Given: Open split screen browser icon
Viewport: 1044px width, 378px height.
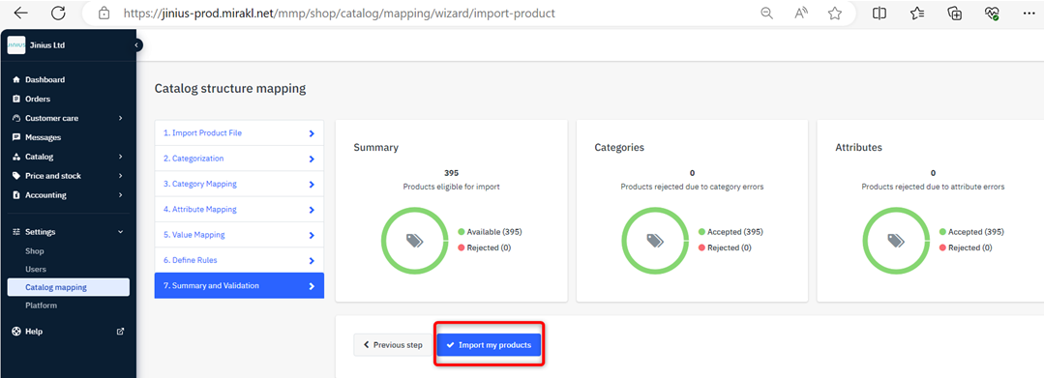Looking at the screenshot, I should 879,14.
